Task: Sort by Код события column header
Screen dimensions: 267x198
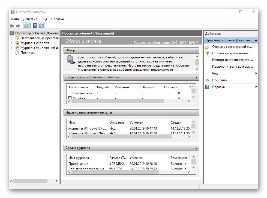Action: (104, 87)
